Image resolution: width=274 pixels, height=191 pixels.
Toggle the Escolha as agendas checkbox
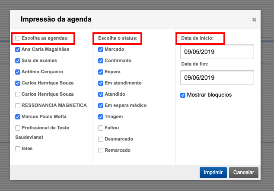click(x=17, y=38)
